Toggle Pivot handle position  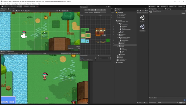[x=26, y=6]
